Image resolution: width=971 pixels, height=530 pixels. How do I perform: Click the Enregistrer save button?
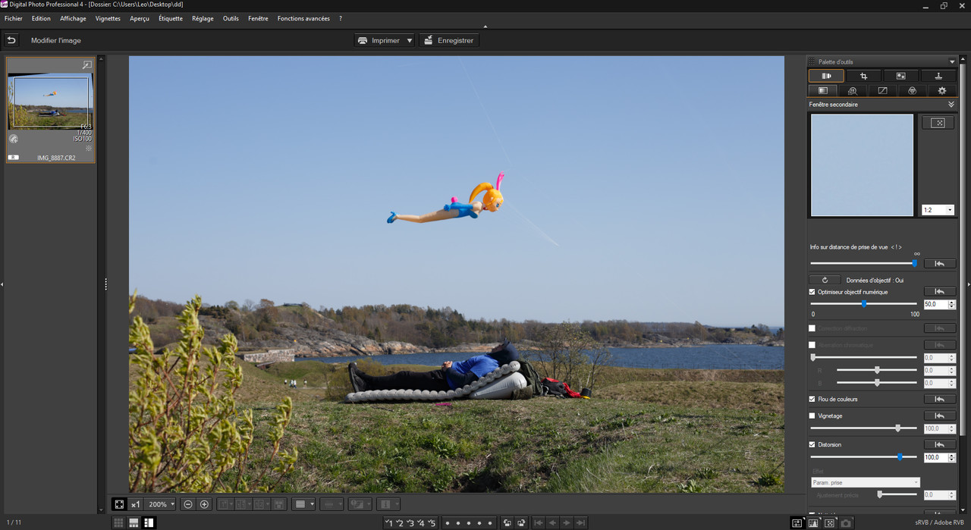tap(448, 40)
